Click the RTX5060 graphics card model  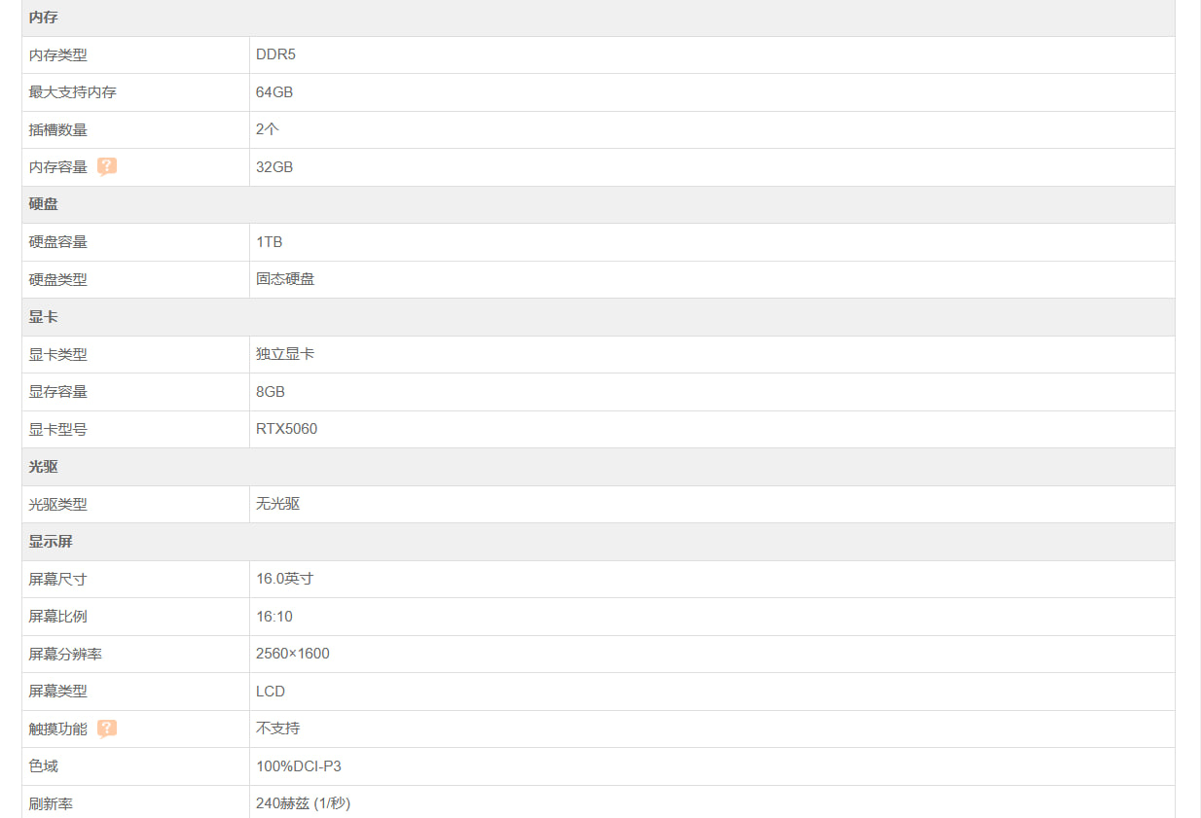click(x=286, y=429)
